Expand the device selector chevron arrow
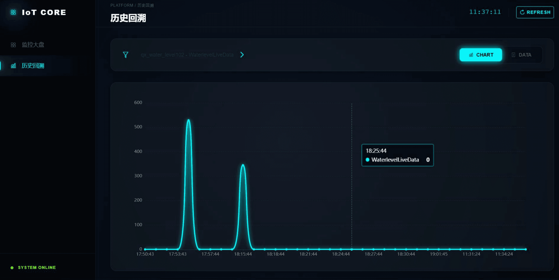This screenshot has width=559, height=280. [x=242, y=55]
